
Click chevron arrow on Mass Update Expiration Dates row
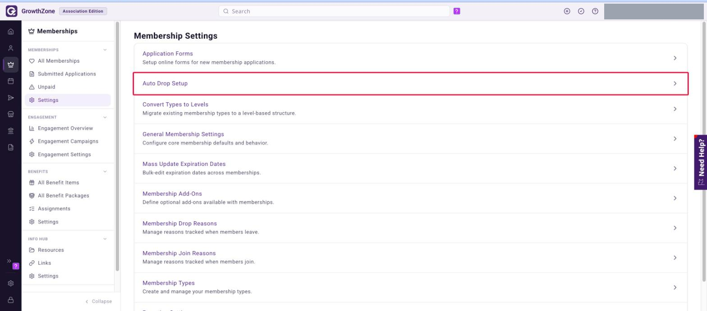point(675,169)
